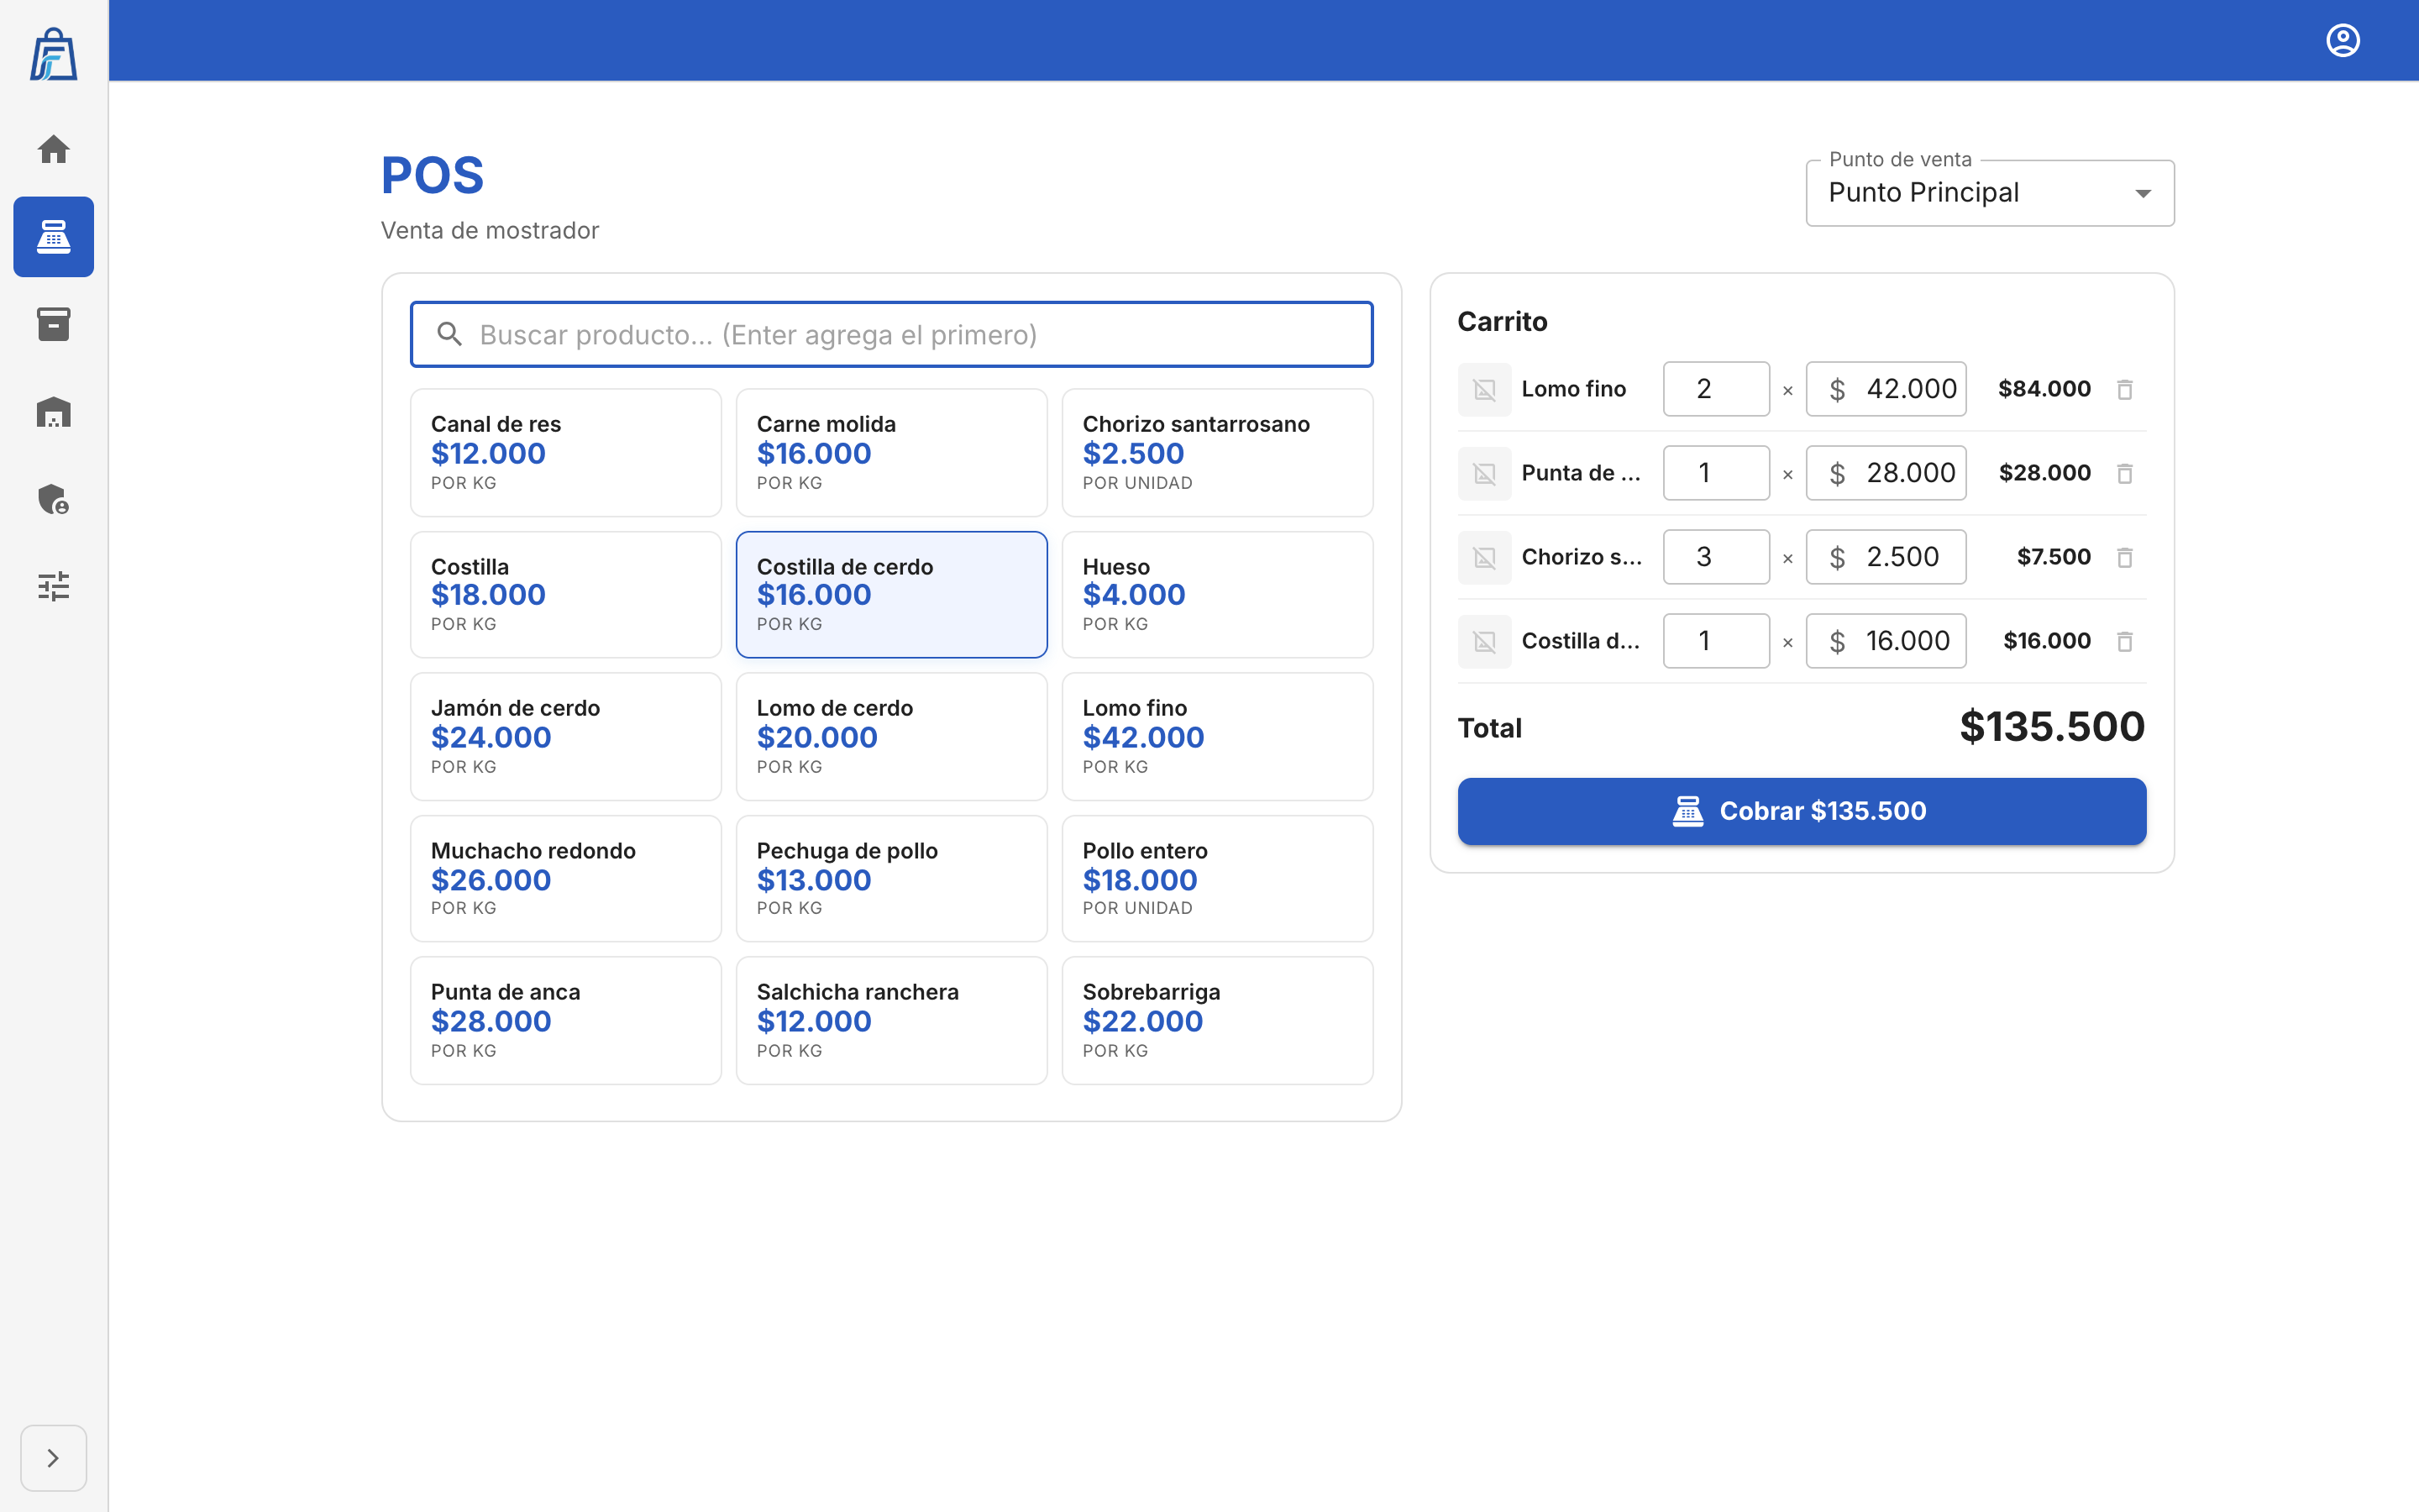Select the Costilla $18.000 product card
Image resolution: width=2419 pixels, height=1512 pixels.
[x=566, y=595]
